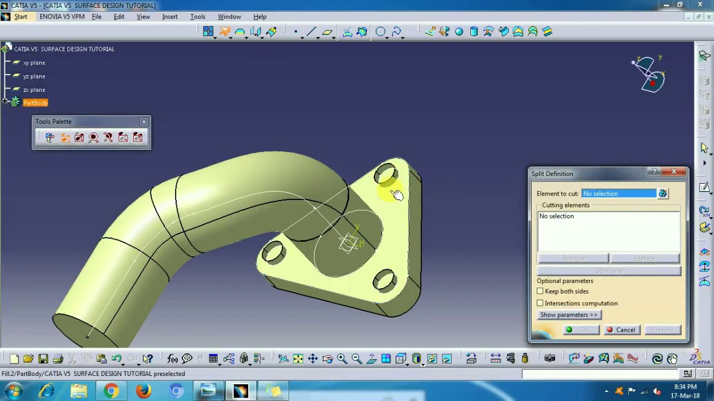Image resolution: width=714 pixels, height=401 pixels.
Task: Expand Show parameters section
Action: pyautogui.click(x=568, y=315)
